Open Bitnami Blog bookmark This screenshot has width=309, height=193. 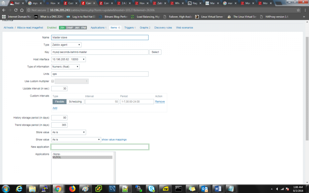(114, 17)
